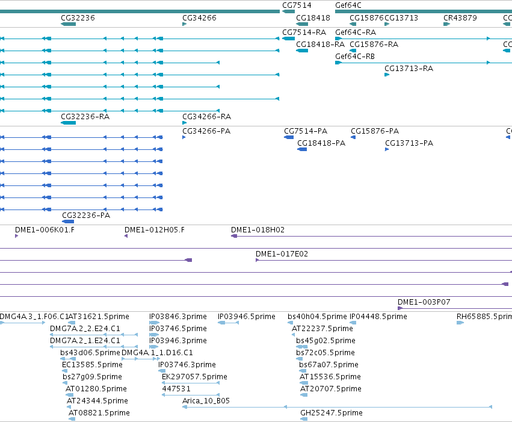Select the bs40h04.5prime EST label
The image size is (512, 422).
point(317,317)
